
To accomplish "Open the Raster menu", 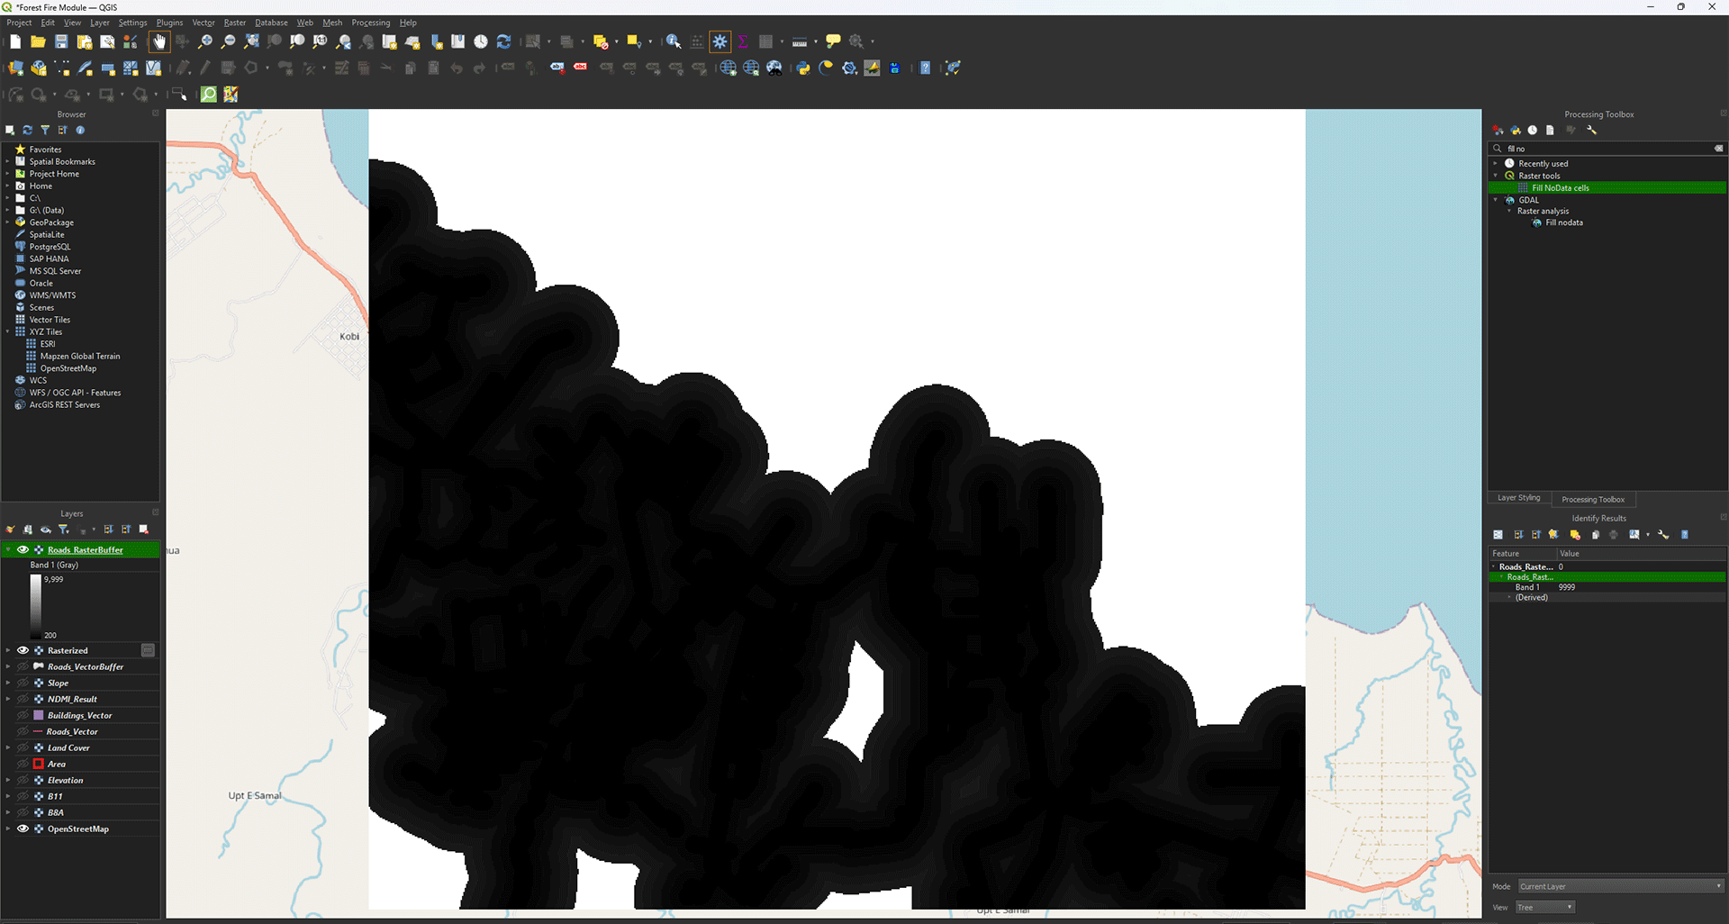I will pyautogui.click(x=234, y=23).
